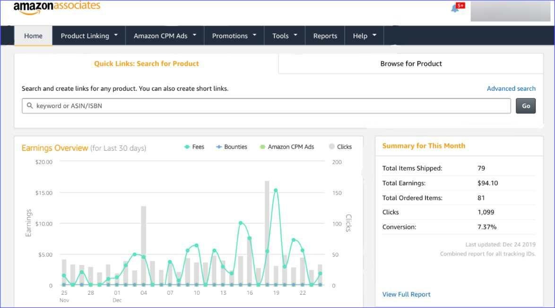This screenshot has width=555, height=308.
Task: Open the Promotions dropdown
Action: point(234,35)
